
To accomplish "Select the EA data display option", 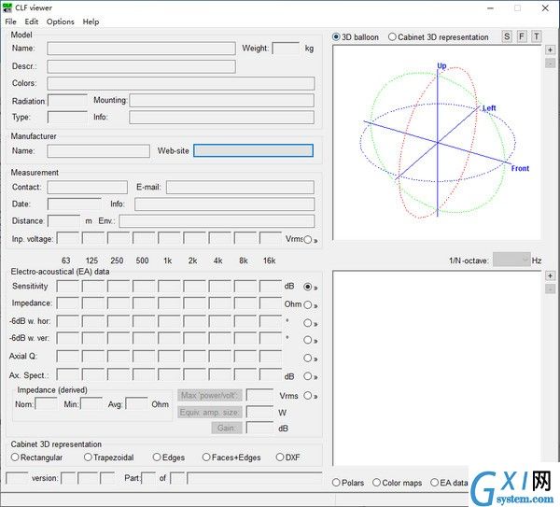I will click(449, 483).
